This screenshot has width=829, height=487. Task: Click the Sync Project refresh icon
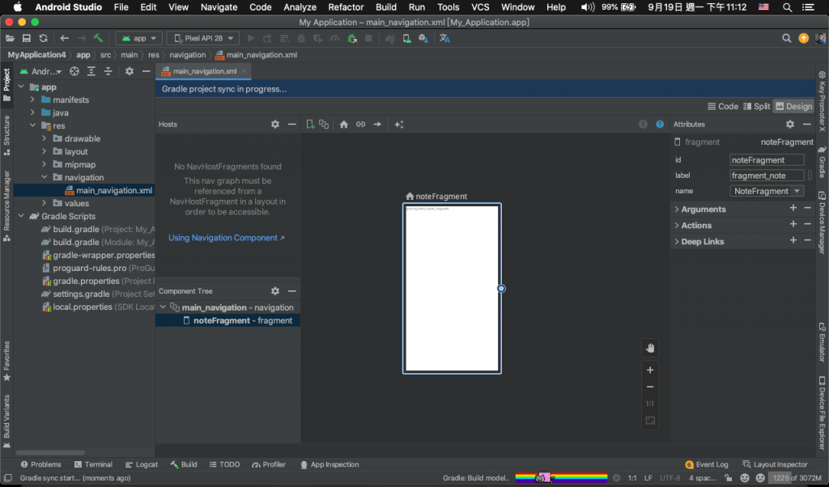coord(43,38)
